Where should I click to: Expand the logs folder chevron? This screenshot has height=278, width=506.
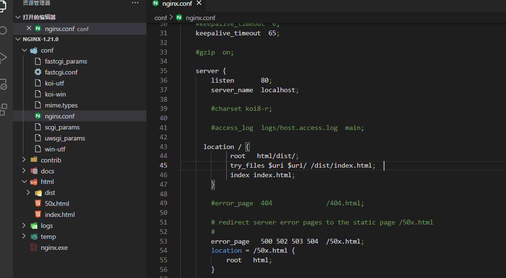(x=24, y=225)
